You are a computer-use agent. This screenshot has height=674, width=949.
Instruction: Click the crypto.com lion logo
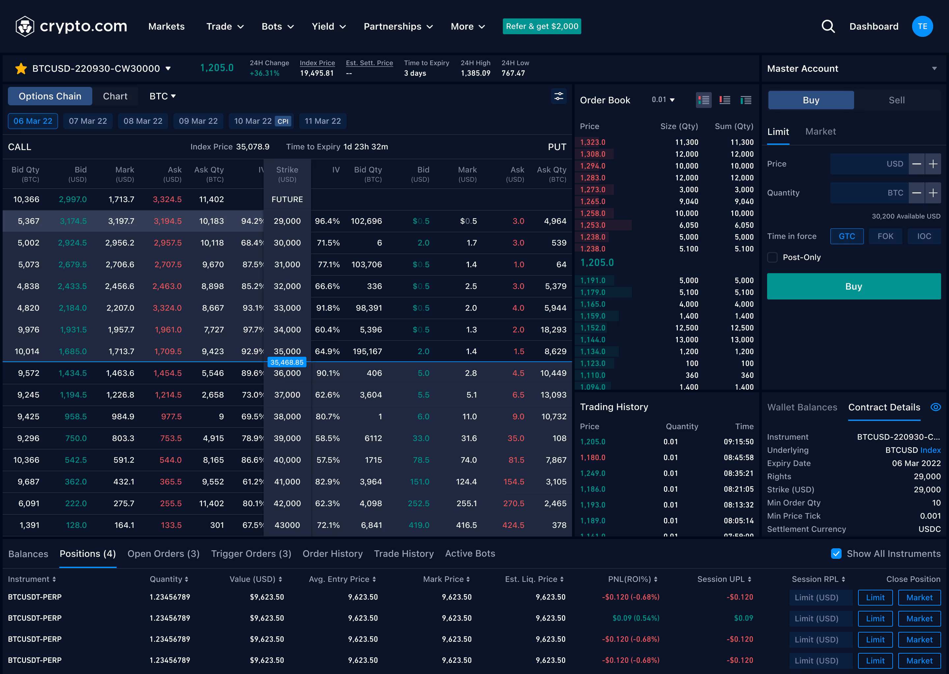[x=24, y=26]
